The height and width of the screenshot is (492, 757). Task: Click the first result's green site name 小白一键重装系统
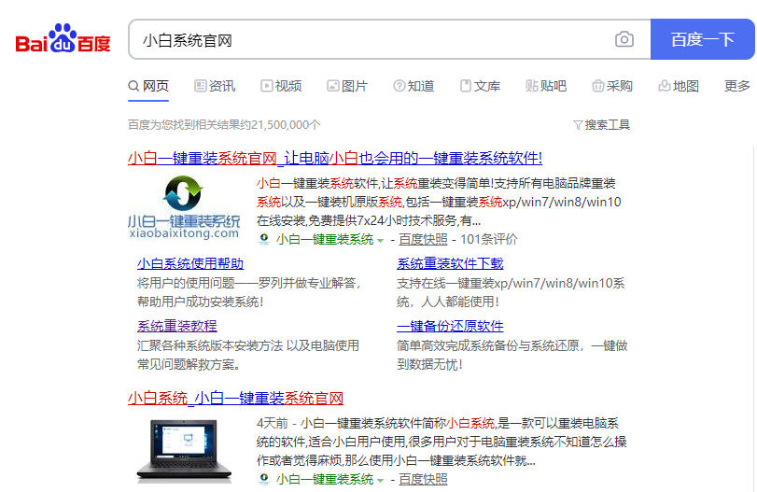325,240
